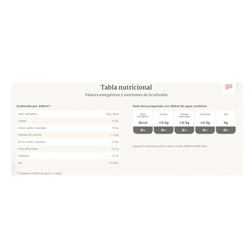Click the de los cuales, azúcares row
This screenshot has height=252, width=252.
(69, 142)
